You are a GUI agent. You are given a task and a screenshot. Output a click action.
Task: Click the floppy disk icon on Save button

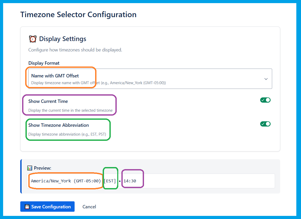[x=27, y=207]
